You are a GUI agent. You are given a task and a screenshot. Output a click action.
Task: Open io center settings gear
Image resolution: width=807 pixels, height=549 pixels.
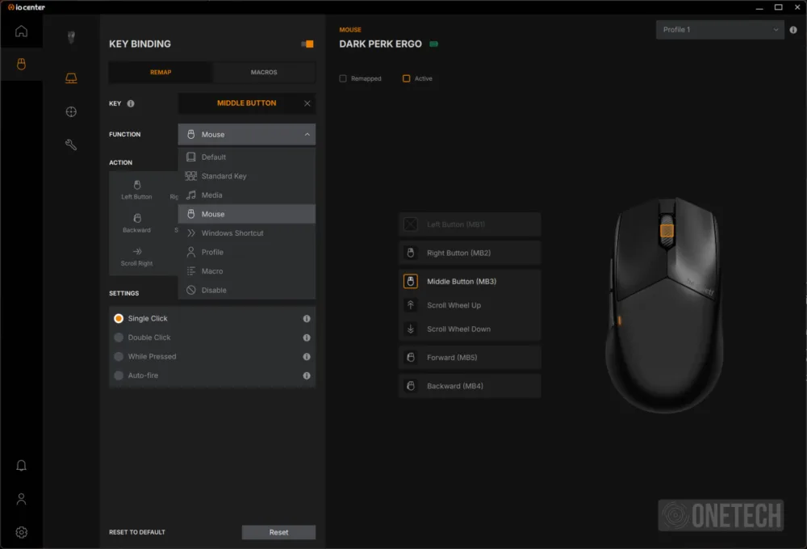click(21, 532)
